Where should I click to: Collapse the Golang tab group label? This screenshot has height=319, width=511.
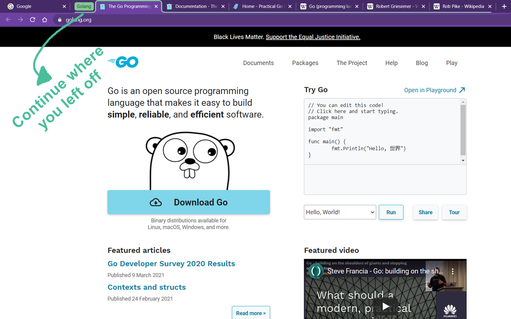tap(84, 6)
